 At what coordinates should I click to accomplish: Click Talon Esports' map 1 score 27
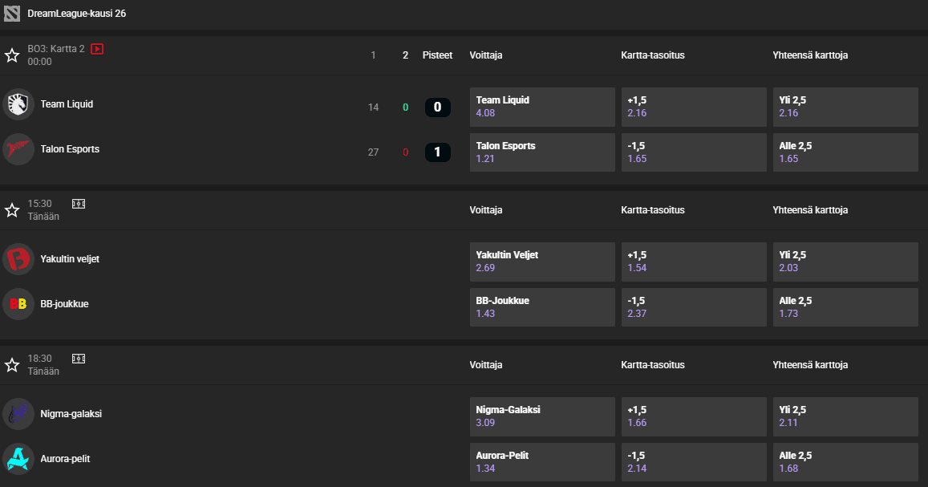coord(373,152)
